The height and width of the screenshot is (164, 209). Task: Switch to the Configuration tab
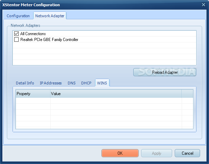[18, 16]
